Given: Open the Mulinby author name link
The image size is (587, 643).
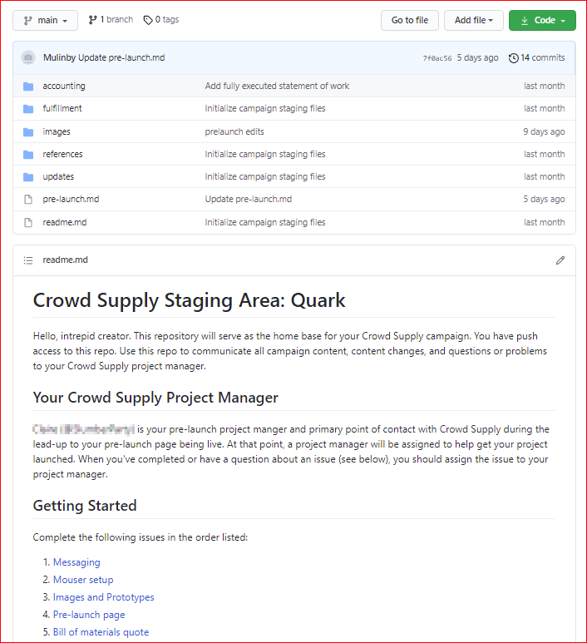Looking at the screenshot, I should [x=59, y=57].
